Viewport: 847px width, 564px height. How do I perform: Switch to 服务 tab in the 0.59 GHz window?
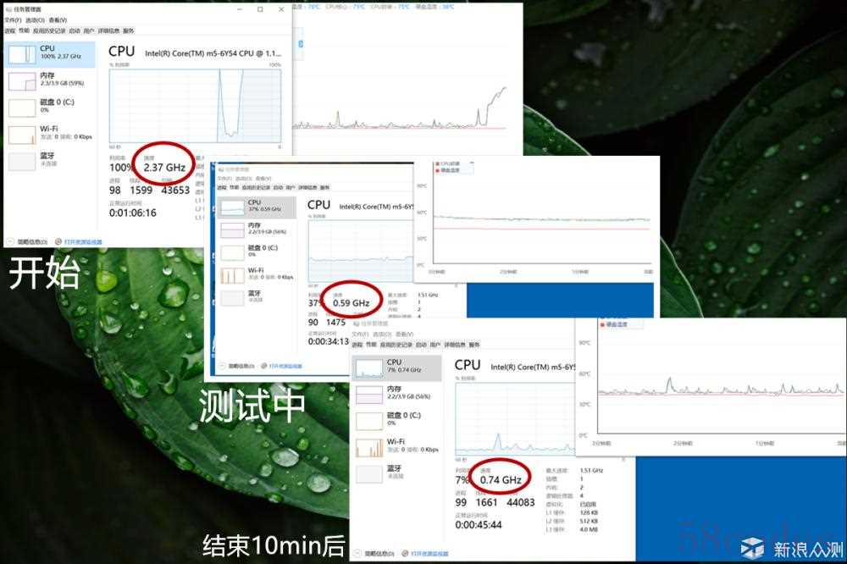[x=324, y=187]
